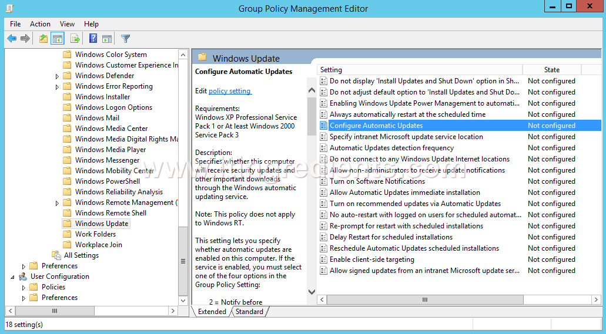
Task: Click the Export List toolbar icon
Action: point(75,39)
